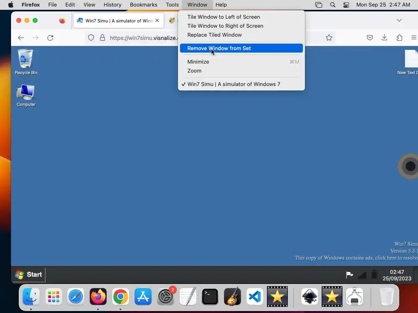Click Stage Manager icon in menu bar
The height and width of the screenshot is (313, 418).
click(x=318, y=4)
